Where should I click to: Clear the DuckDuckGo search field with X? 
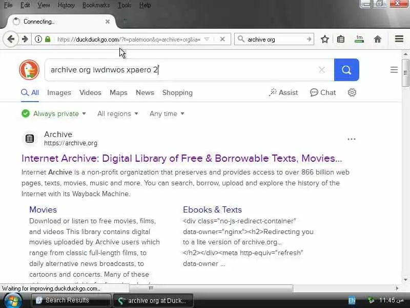322,70
